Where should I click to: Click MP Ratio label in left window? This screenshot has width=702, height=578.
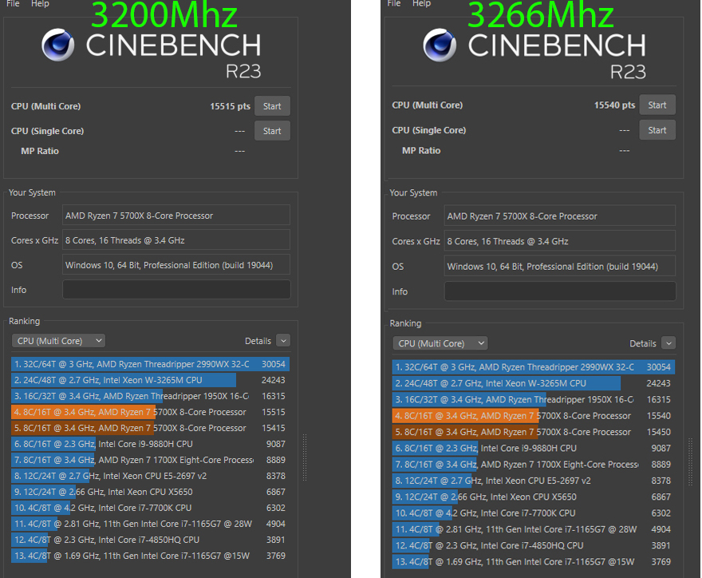click(x=40, y=151)
